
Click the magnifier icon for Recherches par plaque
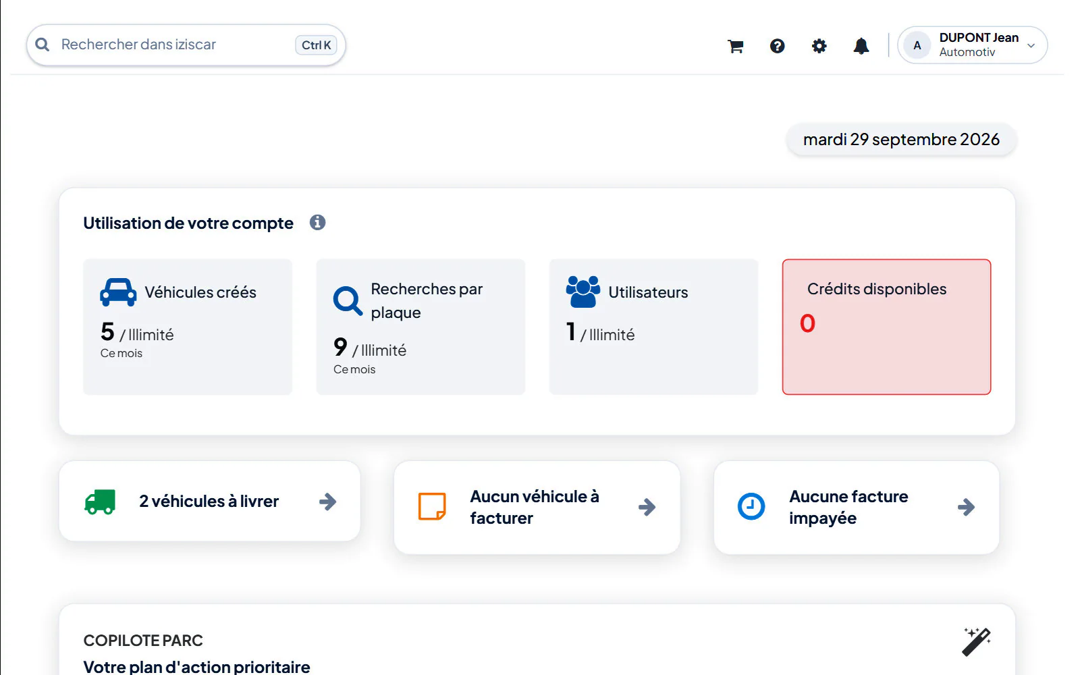point(348,300)
